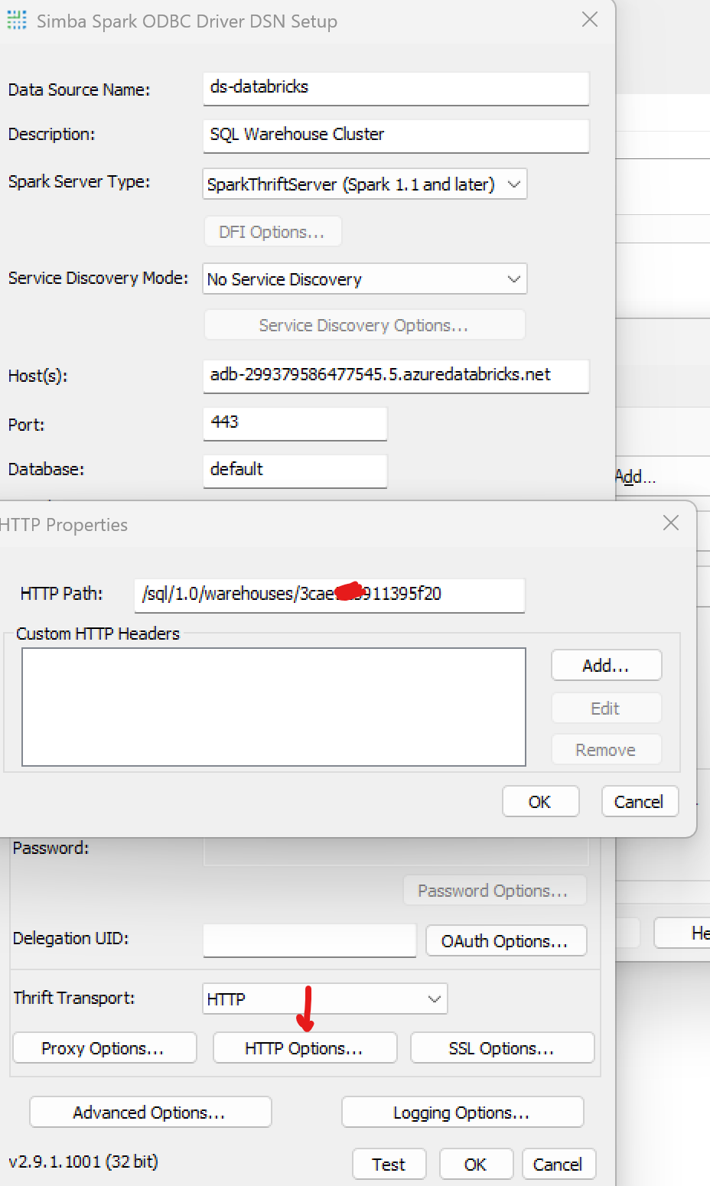
Task: Click the Service Discovery Options button
Action: [364, 325]
